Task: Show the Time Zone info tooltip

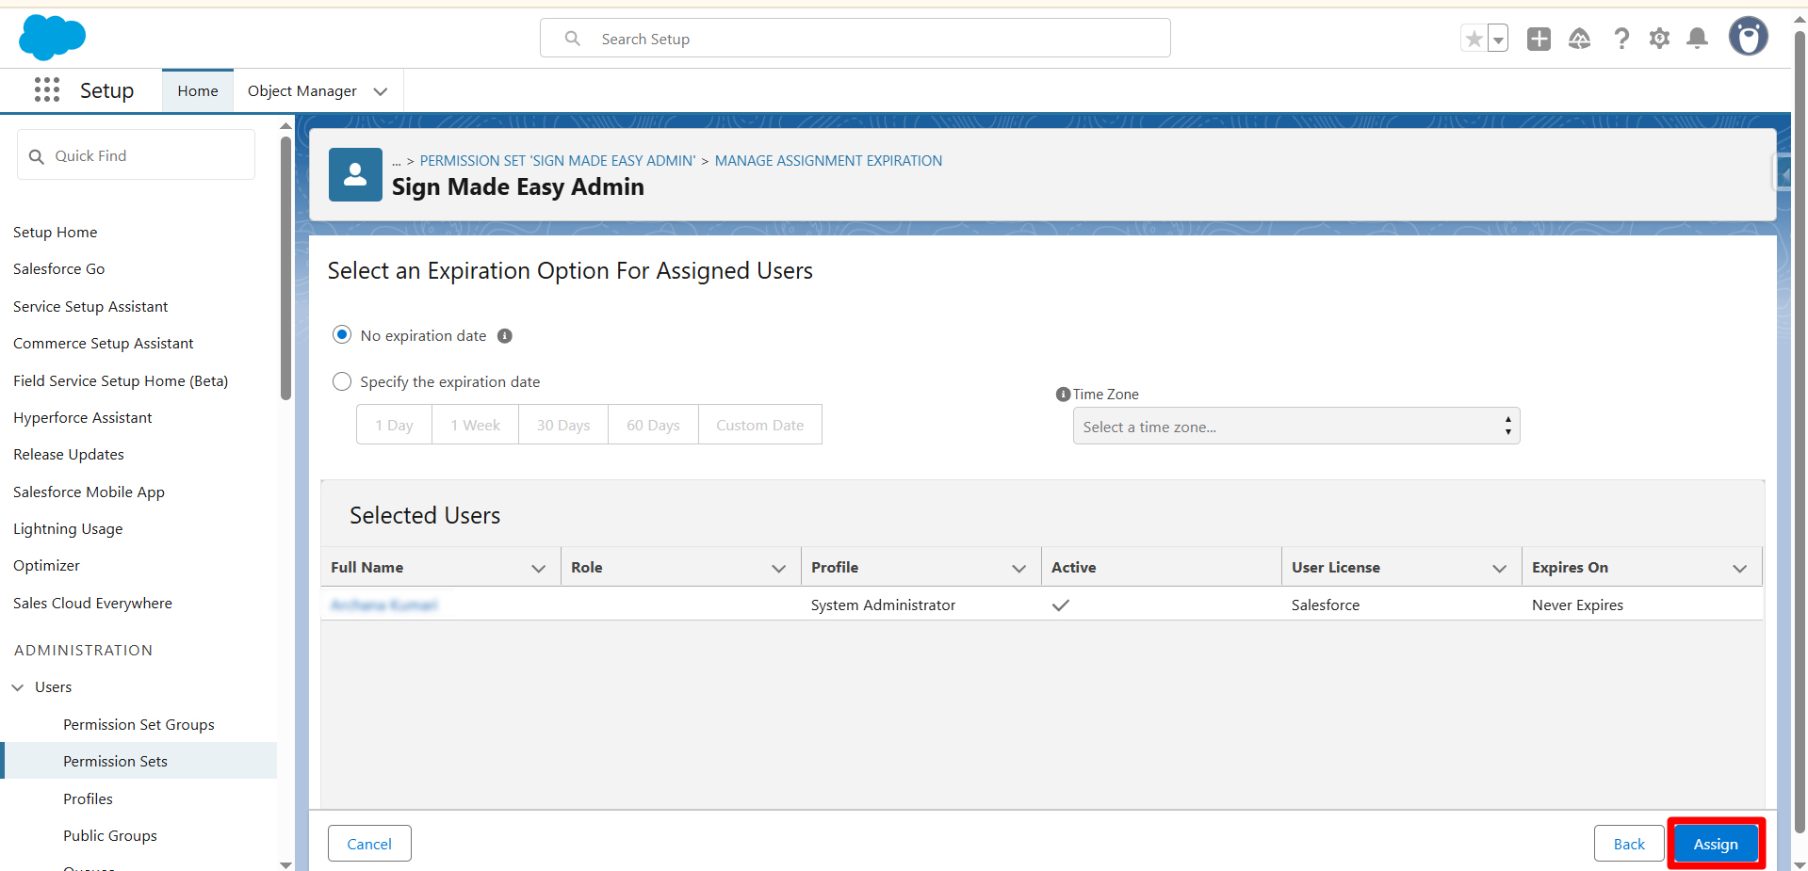Action: [1063, 395]
